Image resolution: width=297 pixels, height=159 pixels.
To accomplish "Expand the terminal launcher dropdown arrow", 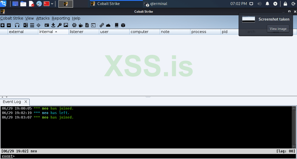I will click(x=52, y=4).
